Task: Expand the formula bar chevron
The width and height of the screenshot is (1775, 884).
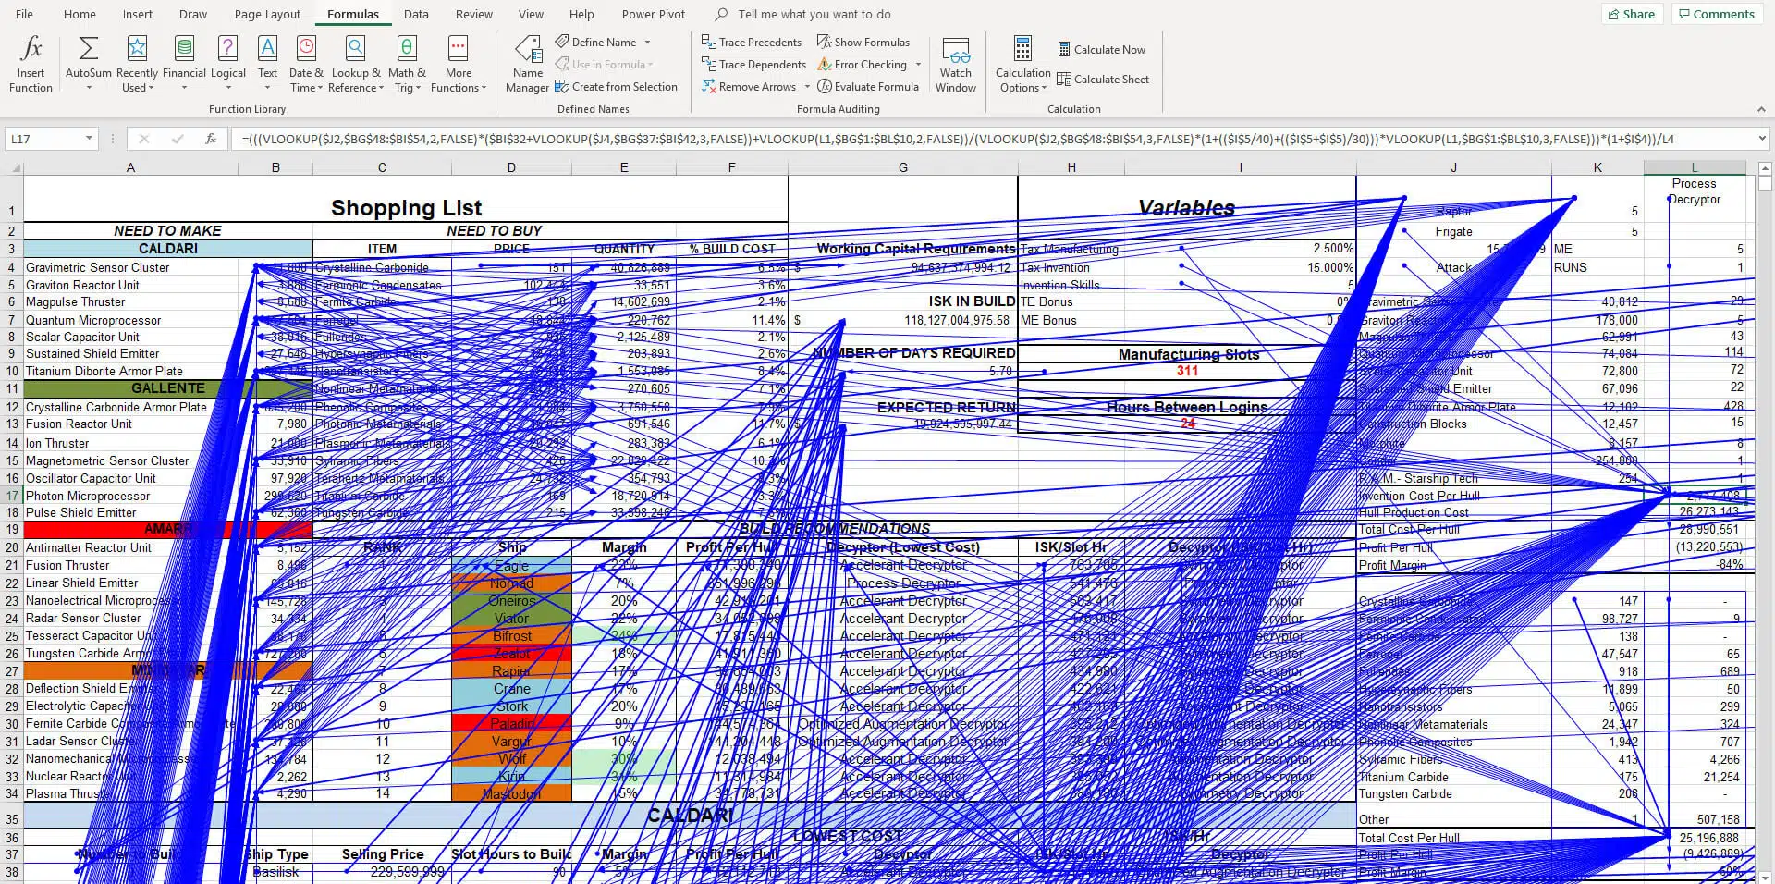Action: click(1761, 139)
